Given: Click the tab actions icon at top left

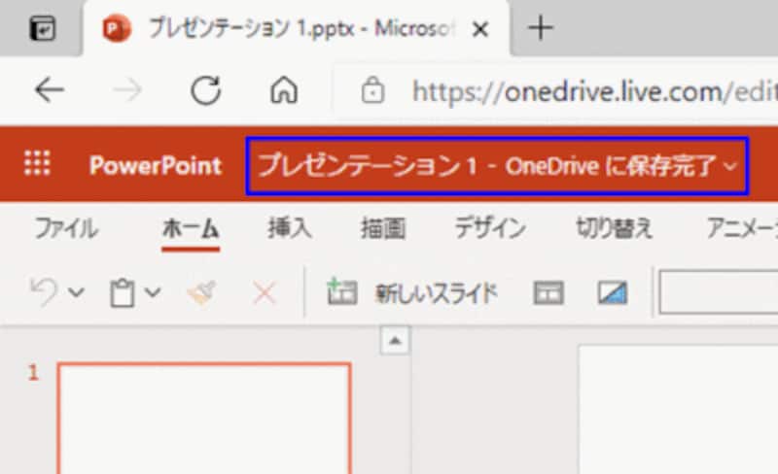Looking at the screenshot, I should [x=43, y=28].
